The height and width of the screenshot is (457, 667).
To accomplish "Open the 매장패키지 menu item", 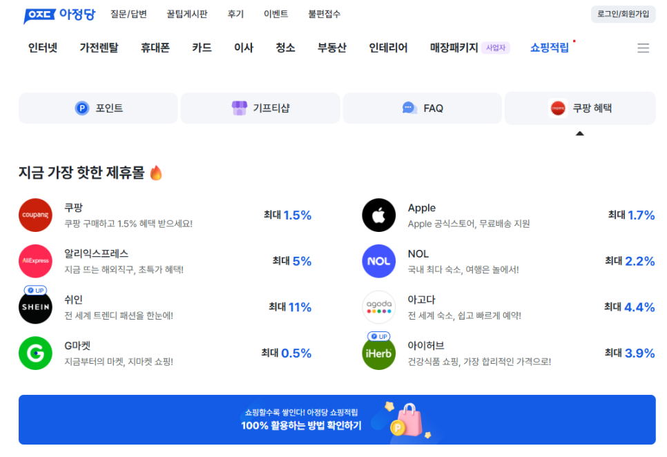I will (454, 48).
